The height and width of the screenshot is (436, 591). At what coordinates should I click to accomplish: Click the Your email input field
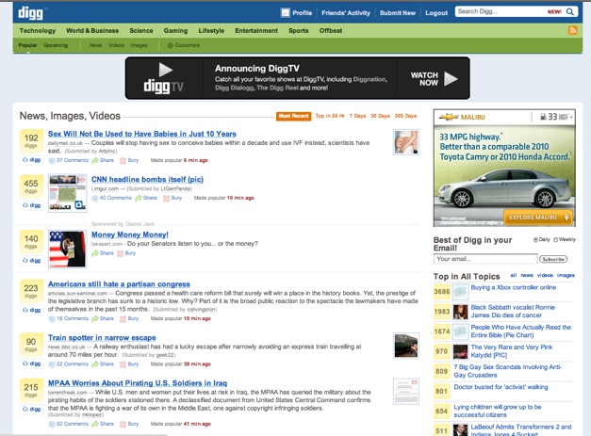point(485,259)
